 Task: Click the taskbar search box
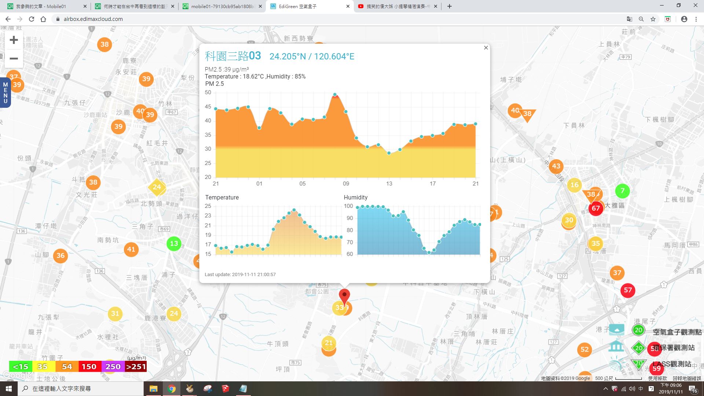point(81,389)
